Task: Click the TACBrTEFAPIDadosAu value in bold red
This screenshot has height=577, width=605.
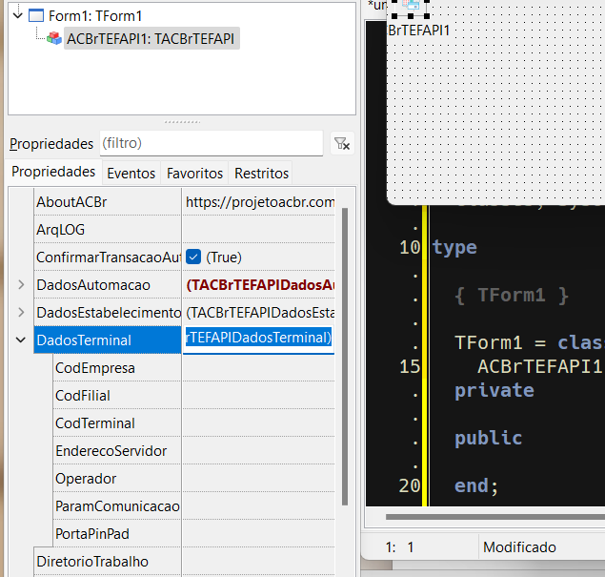Action: [259, 284]
